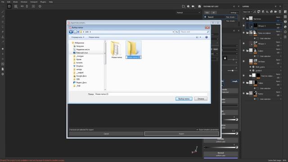The image size is (288, 162).
Task: Click the history clock icon in right dock
Action: tap(285, 32)
